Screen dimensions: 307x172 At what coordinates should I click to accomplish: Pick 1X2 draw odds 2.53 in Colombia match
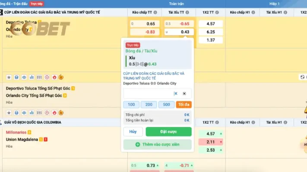pos(211,150)
